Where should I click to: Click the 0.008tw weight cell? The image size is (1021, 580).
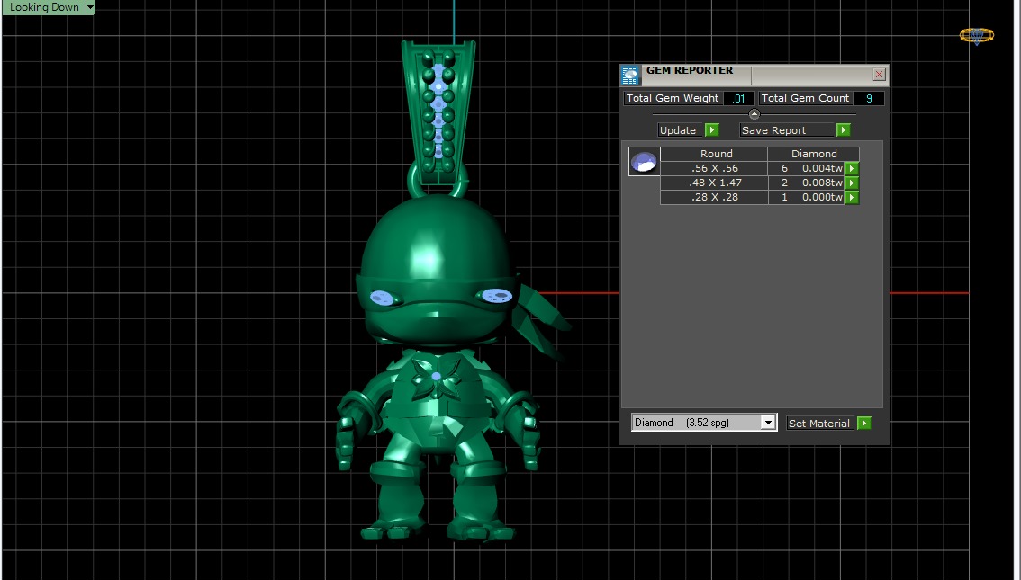(x=822, y=182)
